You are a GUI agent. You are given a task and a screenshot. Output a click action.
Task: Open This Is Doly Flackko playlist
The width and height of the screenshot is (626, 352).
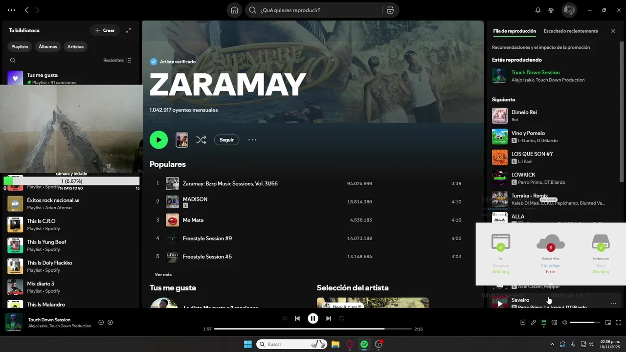71,266
